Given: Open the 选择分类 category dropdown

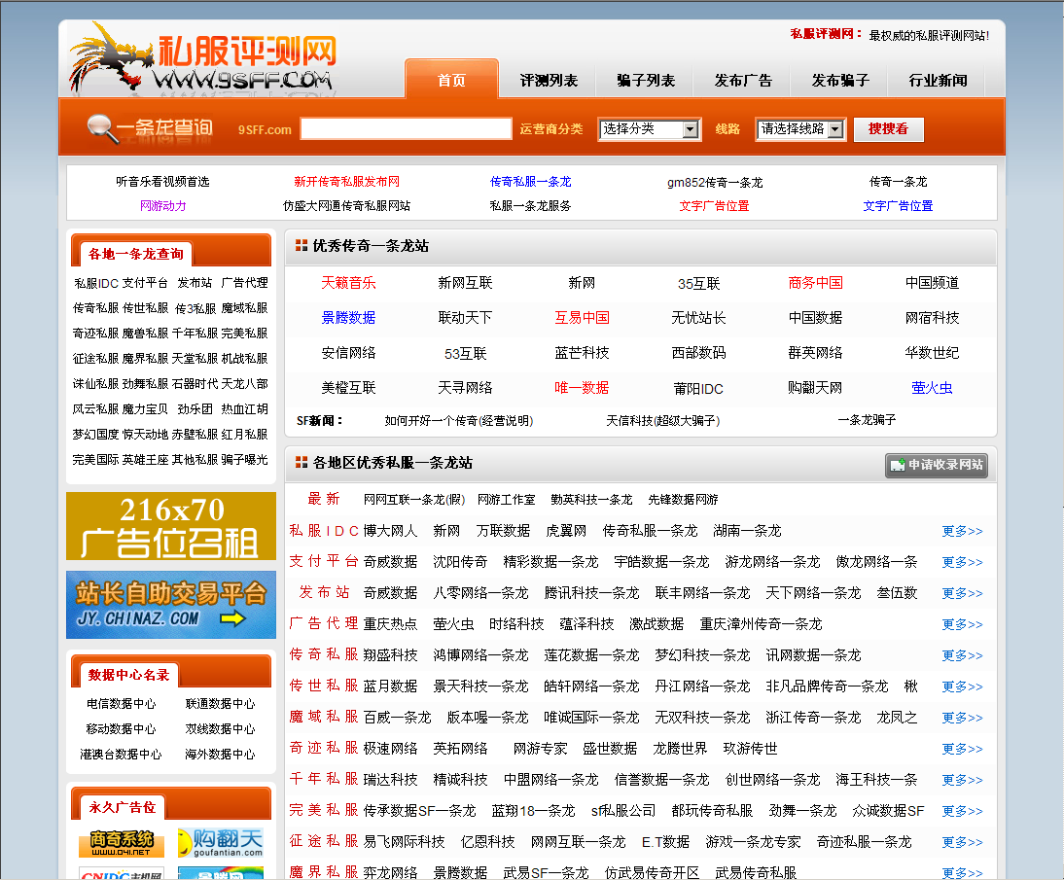Looking at the screenshot, I should tap(649, 128).
